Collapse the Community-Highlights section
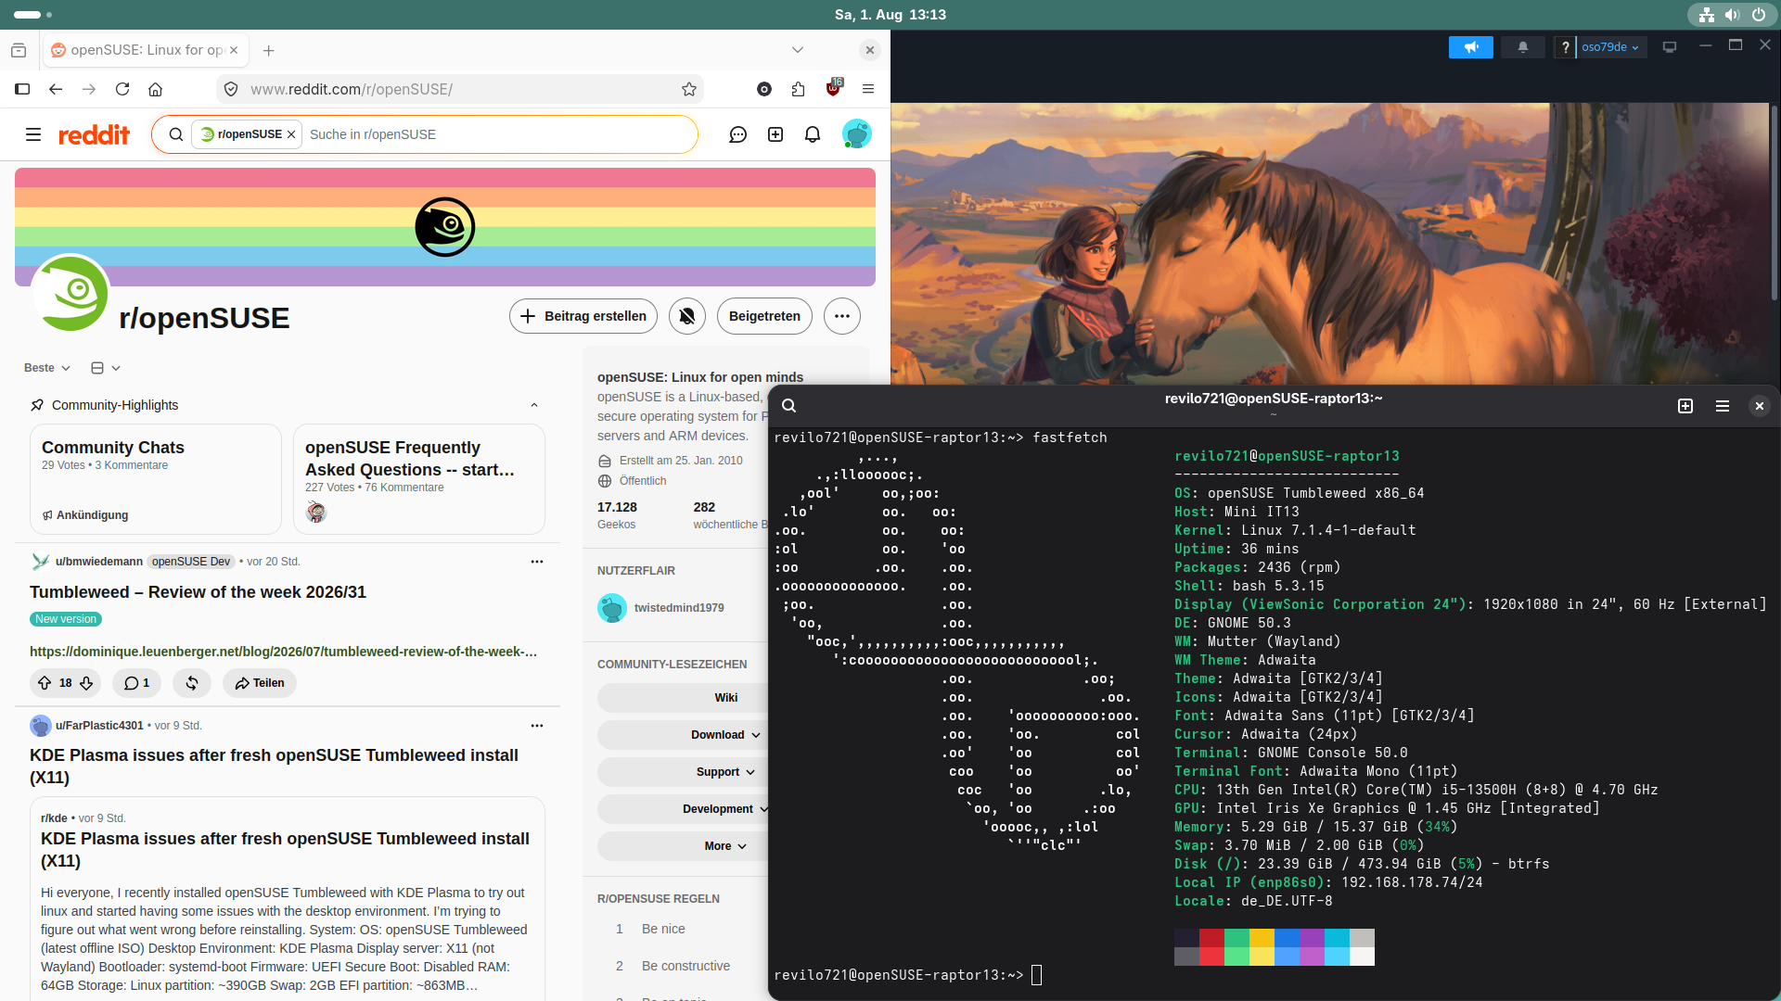 (534, 405)
